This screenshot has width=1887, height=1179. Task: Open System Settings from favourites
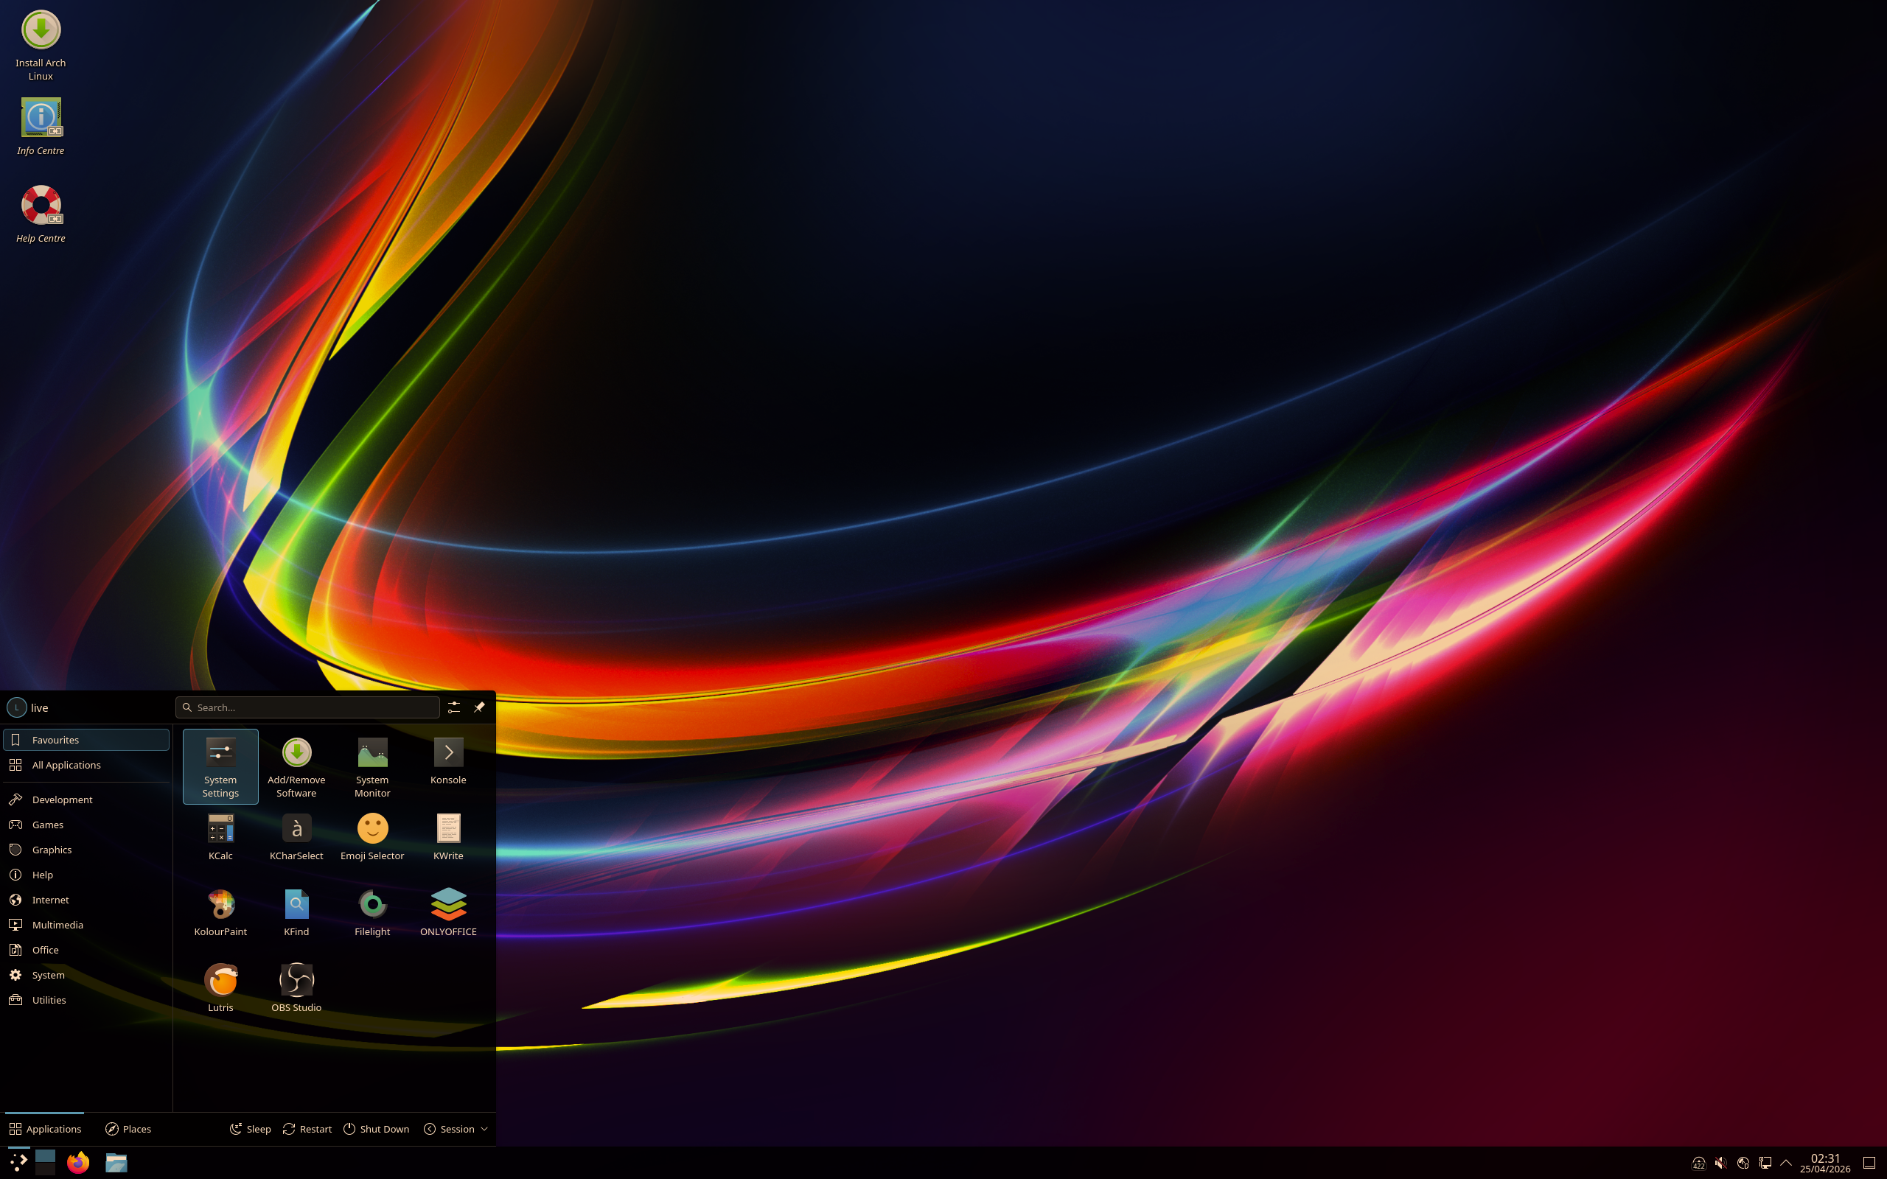point(220,766)
